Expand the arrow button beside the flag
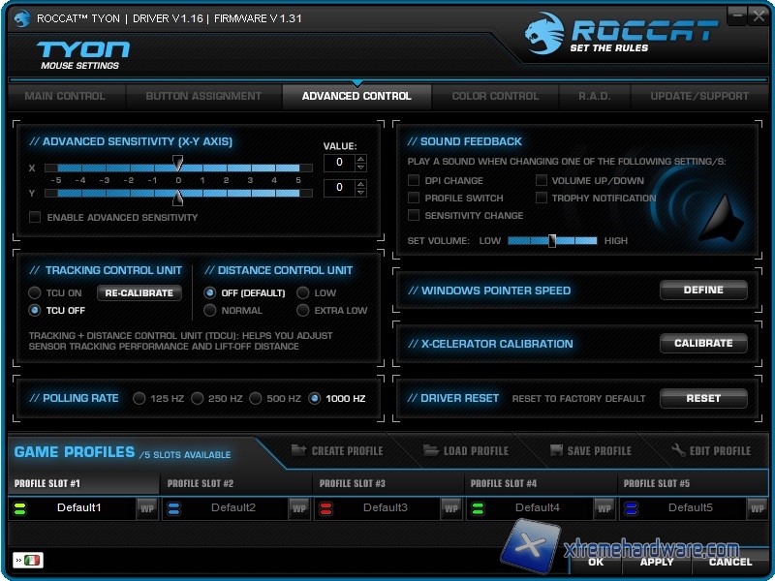 [x=18, y=561]
